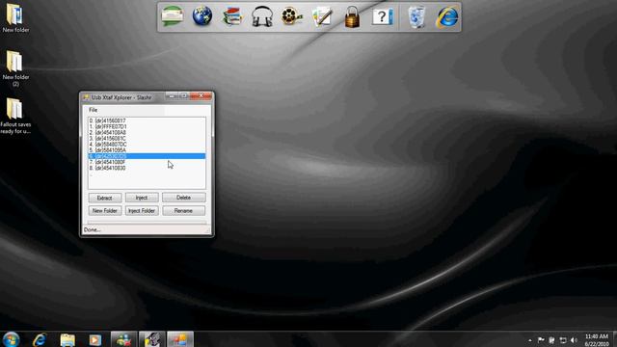Click the green mail dock icon
The width and height of the screenshot is (617, 347).
click(x=173, y=16)
